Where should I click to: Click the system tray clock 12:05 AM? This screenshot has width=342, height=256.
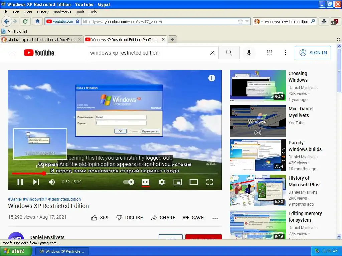coord(330,251)
